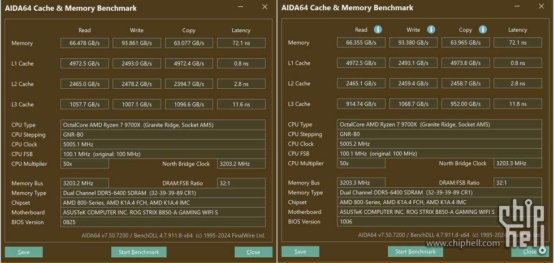
Task: Select North Bridge Clock 3203.2 MHz value
Action: coord(241,163)
